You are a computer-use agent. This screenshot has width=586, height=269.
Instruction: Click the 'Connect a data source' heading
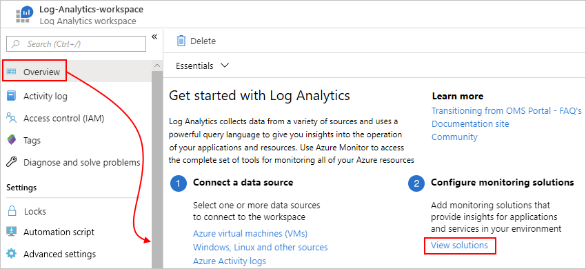coord(243,182)
